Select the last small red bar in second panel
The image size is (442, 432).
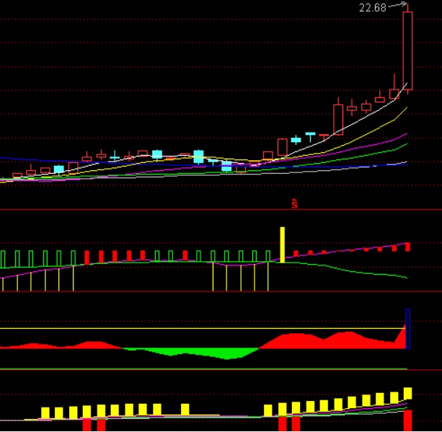tap(407, 247)
